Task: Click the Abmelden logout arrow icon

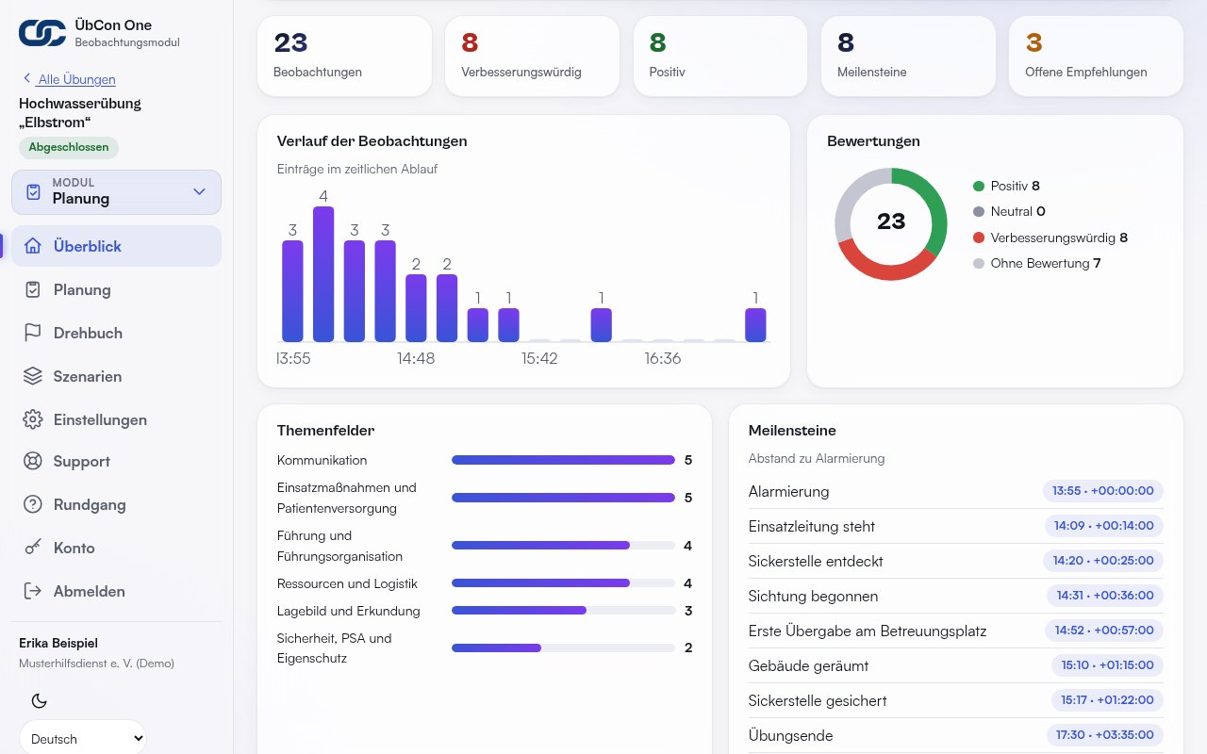Action: pos(33,591)
